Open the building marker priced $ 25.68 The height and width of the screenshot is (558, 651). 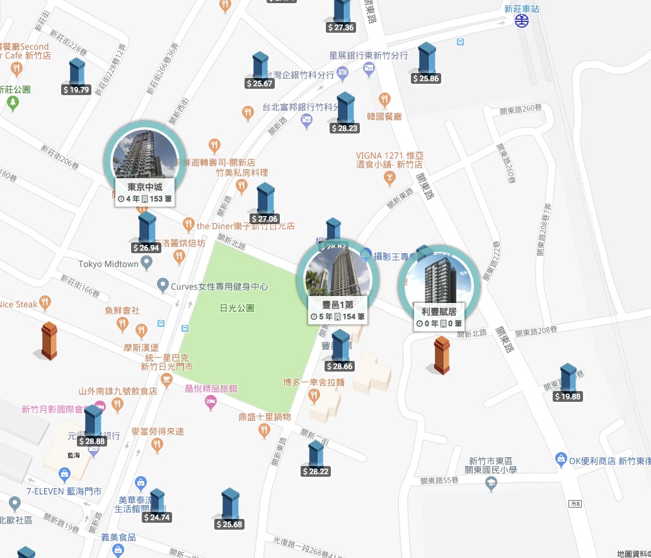tap(229, 509)
